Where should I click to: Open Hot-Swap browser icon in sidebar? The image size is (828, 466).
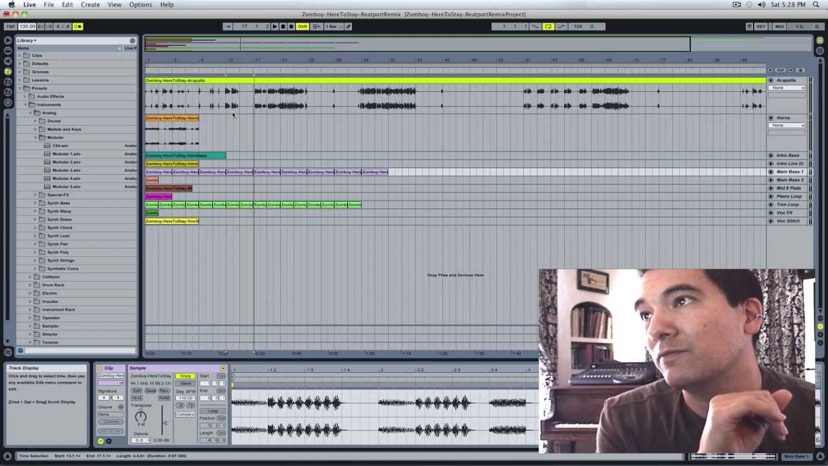pyautogui.click(x=8, y=103)
